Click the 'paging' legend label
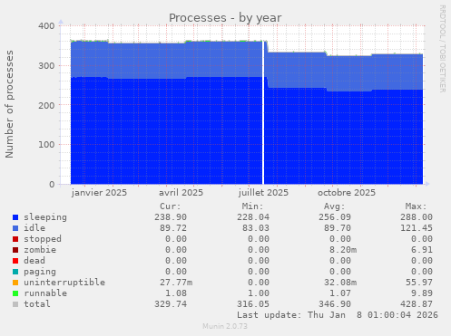Screen dimensions: 451x336 tap(40, 272)
